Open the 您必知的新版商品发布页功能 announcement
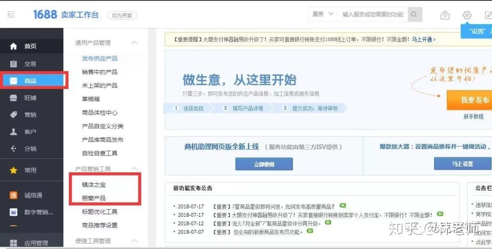The width and height of the screenshot is (492, 249). click(257, 232)
